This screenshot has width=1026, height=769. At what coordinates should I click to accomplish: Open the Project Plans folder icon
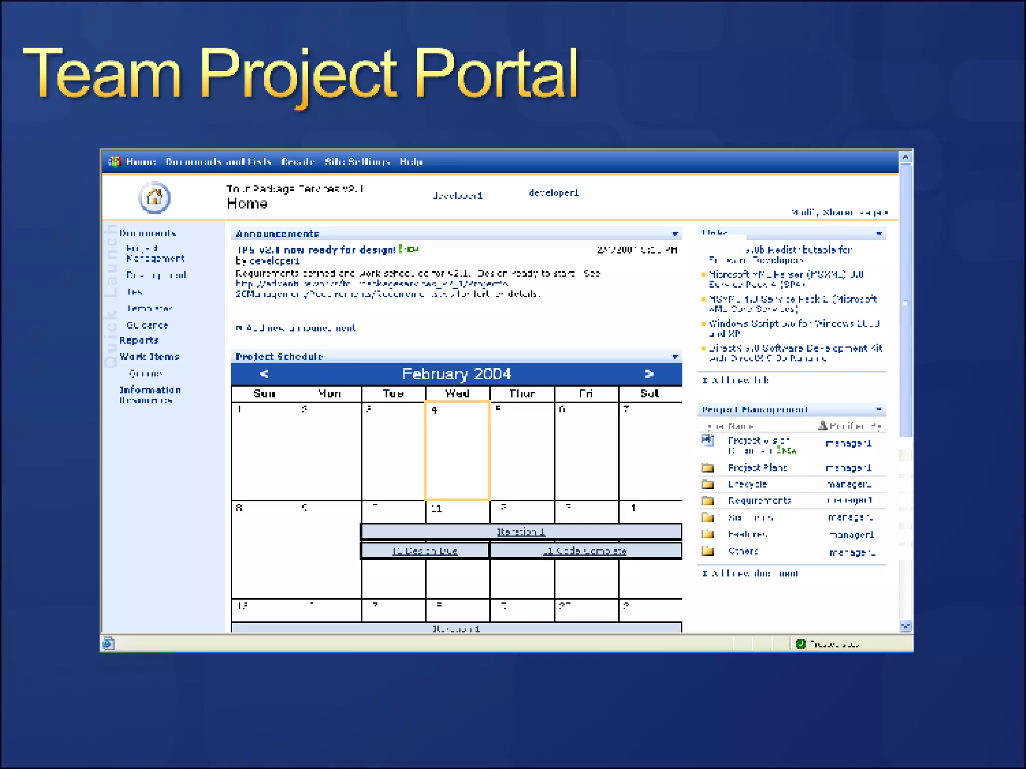pos(707,468)
